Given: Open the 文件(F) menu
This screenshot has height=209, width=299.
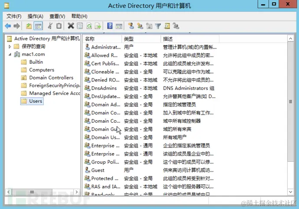Looking at the screenshot, I should (x=14, y=16).
